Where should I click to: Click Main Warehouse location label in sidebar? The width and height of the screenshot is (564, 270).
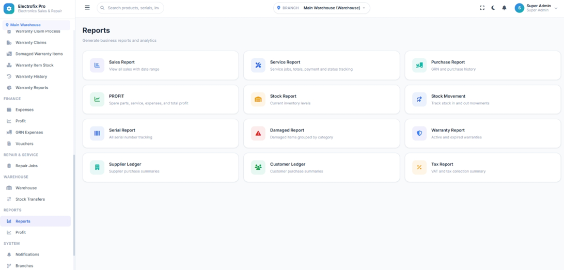25,25
